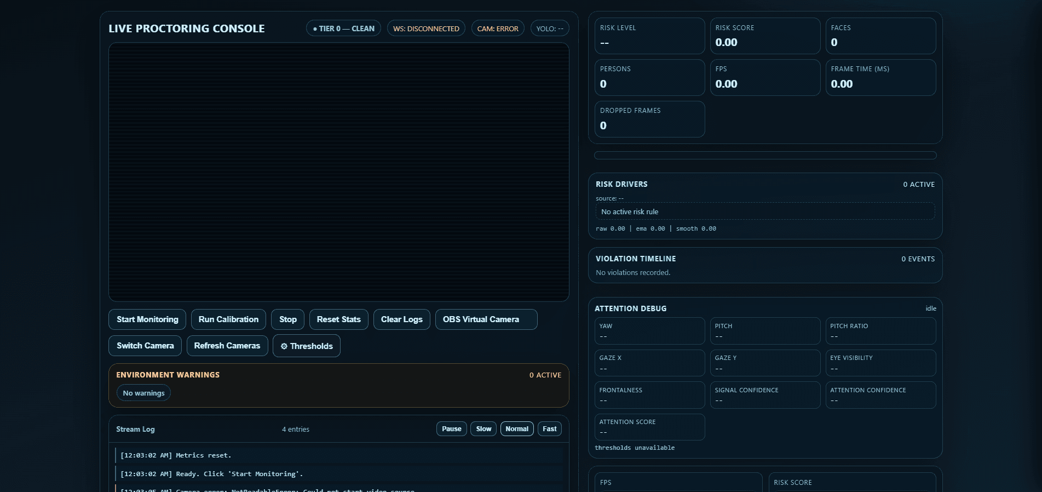This screenshot has width=1042, height=492.
Task: Click the VIOLATION TIMELINE heading
Action: point(636,259)
